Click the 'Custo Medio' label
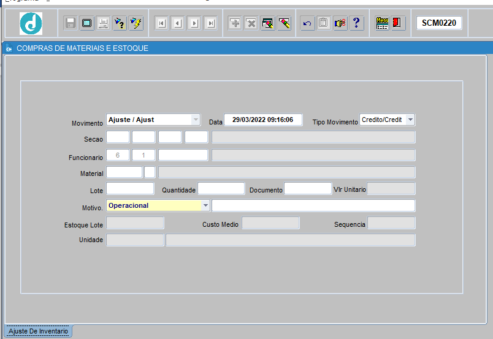 (220, 224)
